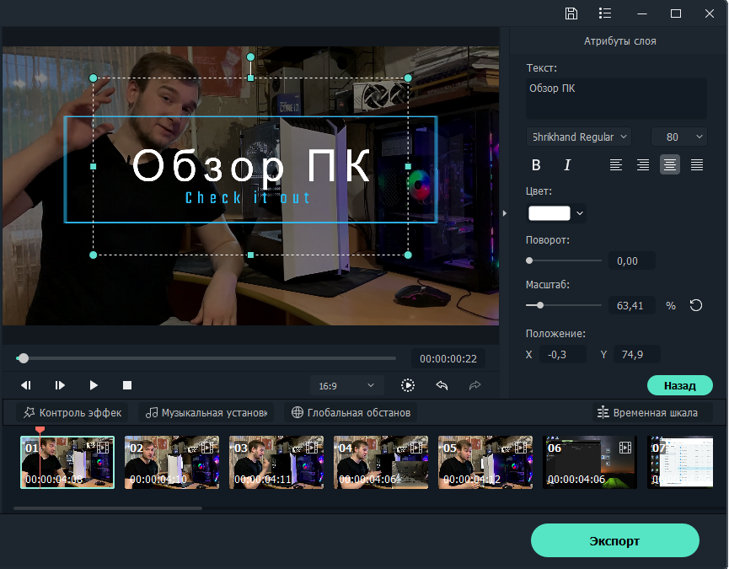Open the Shrikhand Regular font dropdown

click(578, 137)
